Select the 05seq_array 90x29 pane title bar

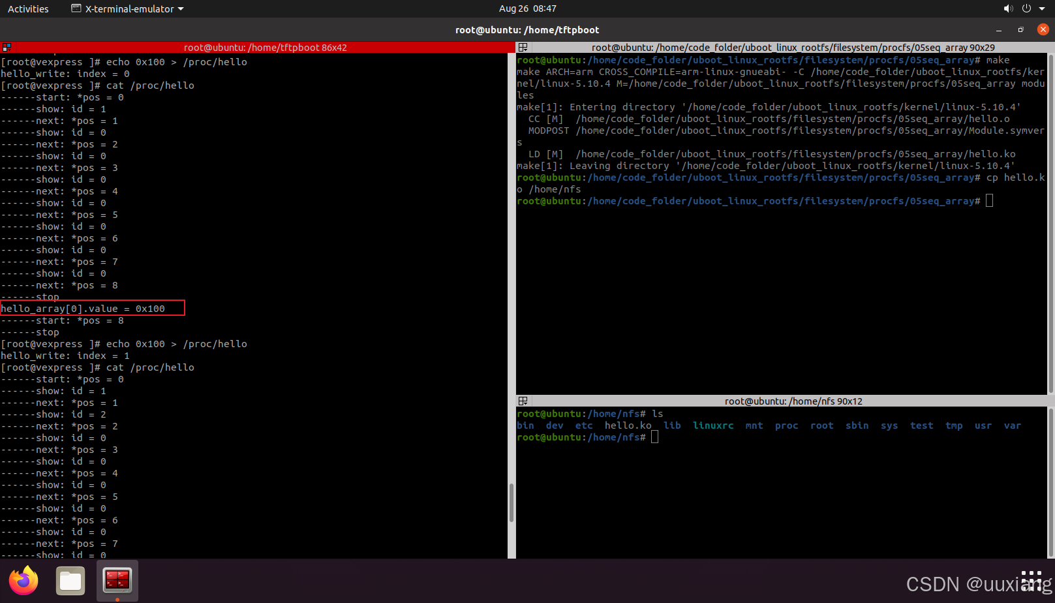[793, 48]
